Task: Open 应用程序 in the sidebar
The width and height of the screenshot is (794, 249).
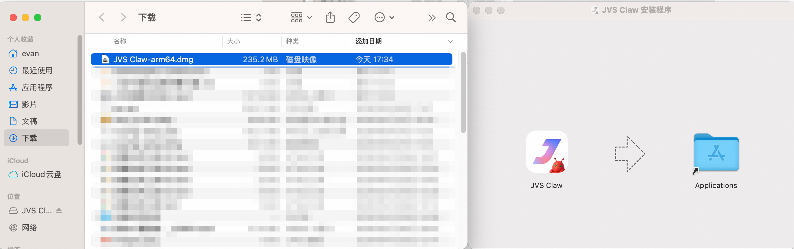Action: coord(36,87)
